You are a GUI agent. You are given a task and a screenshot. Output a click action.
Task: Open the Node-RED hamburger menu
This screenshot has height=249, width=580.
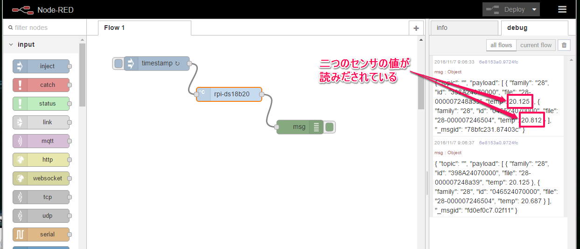click(562, 9)
